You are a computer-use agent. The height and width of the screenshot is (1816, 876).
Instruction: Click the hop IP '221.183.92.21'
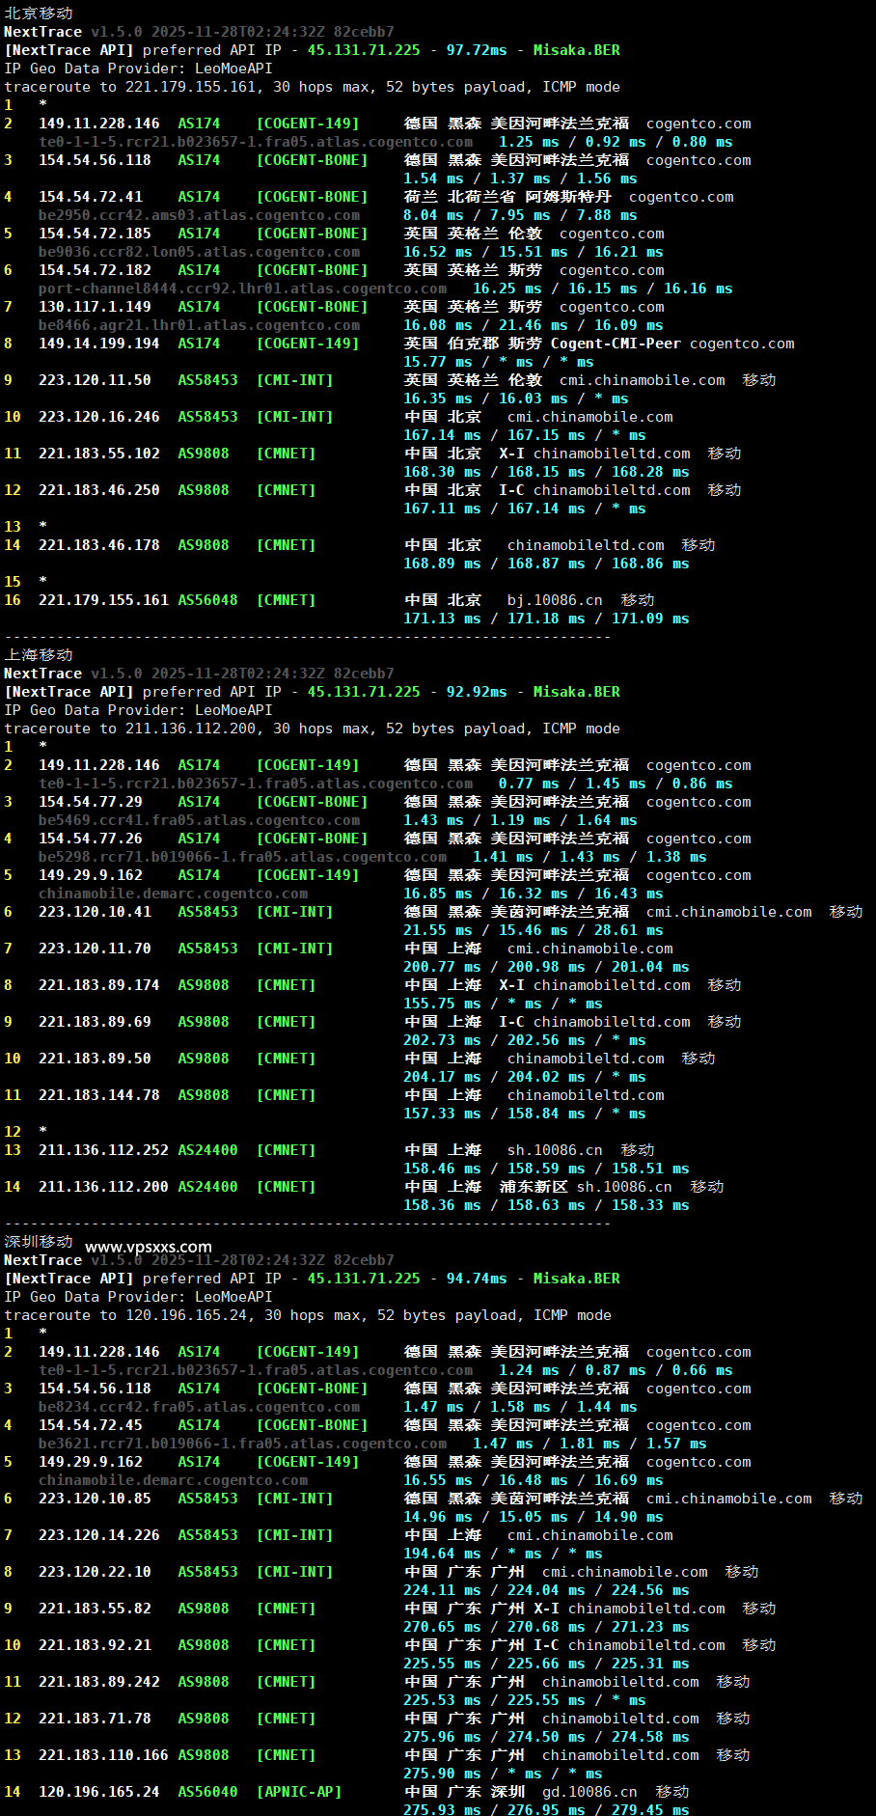[95, 1645]
